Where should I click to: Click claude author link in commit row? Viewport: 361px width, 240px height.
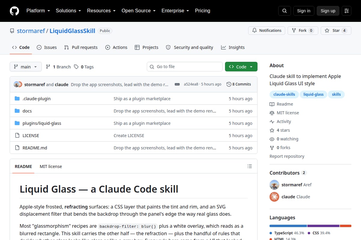[62, 84]
